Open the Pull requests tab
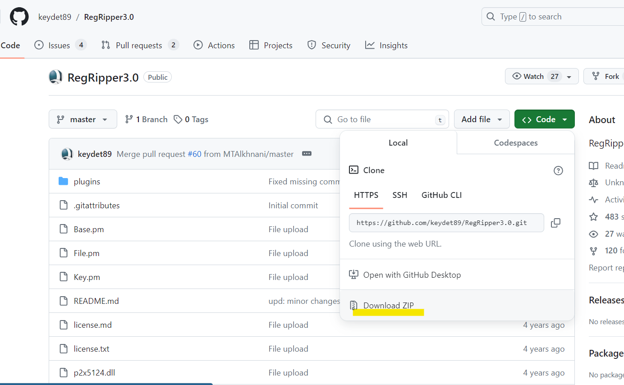Screen dimensions: 624x385 (140, 45)
